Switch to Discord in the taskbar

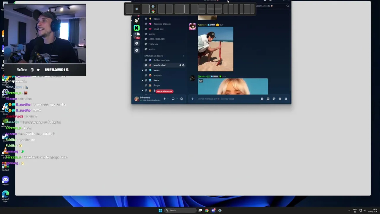tap(213, 210)
